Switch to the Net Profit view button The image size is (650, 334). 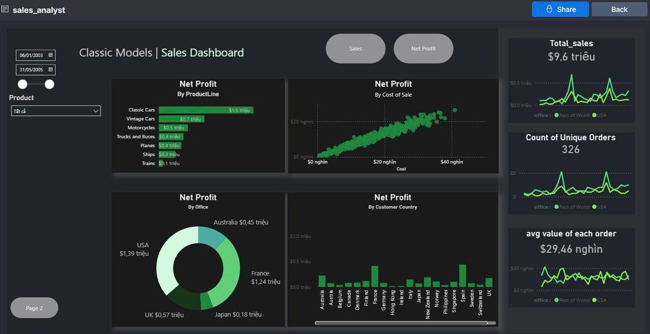point(423,49)
